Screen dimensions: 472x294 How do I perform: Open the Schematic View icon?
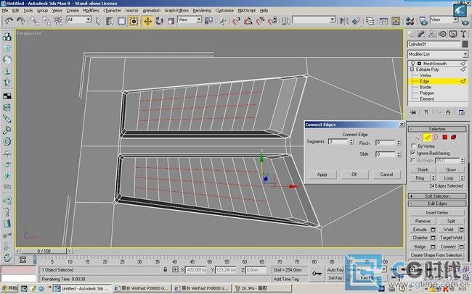(396, 21)
